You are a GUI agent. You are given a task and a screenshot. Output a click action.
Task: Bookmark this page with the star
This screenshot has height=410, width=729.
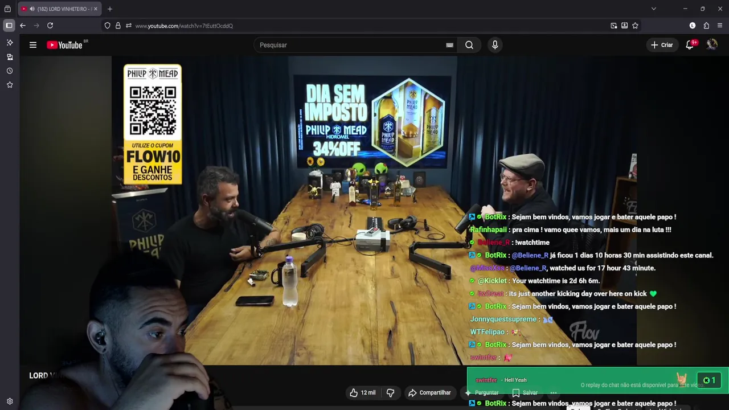pyautogui.click(x=635, y=26)
